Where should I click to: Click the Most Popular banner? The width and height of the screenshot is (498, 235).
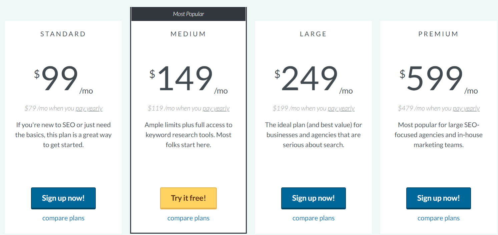(188, 14)
